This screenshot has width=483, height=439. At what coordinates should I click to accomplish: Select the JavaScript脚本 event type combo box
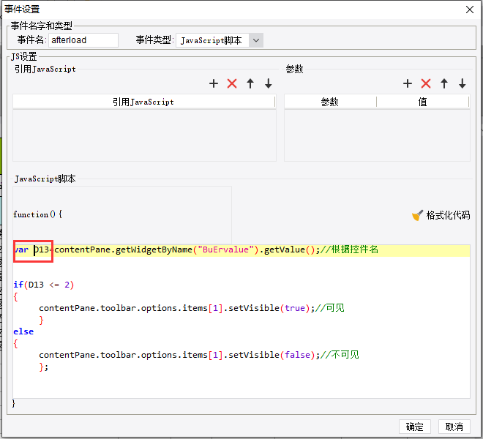pyautogui.click(x=220, y=40)
